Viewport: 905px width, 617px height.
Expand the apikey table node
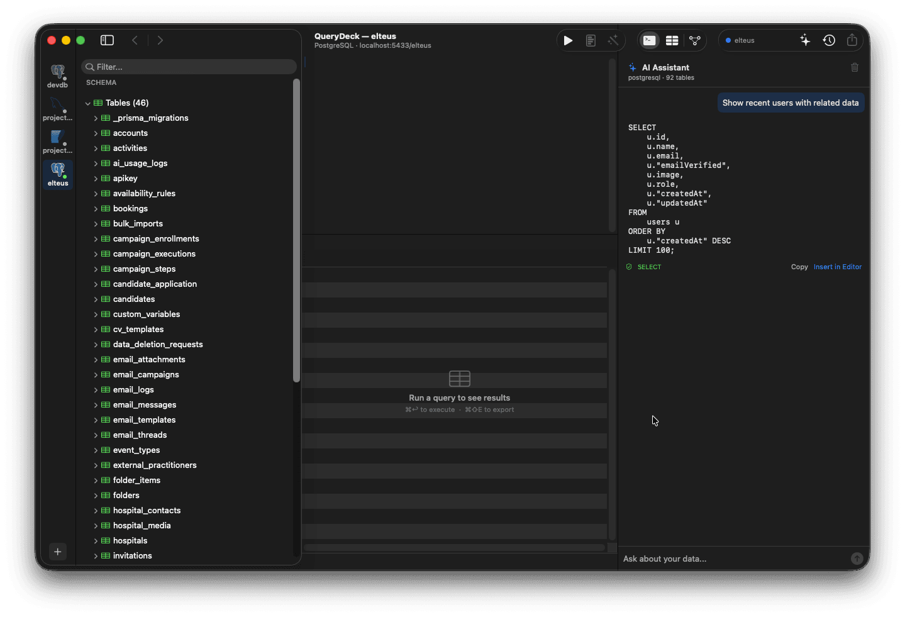pyautogui.click(x=96, y=179)
